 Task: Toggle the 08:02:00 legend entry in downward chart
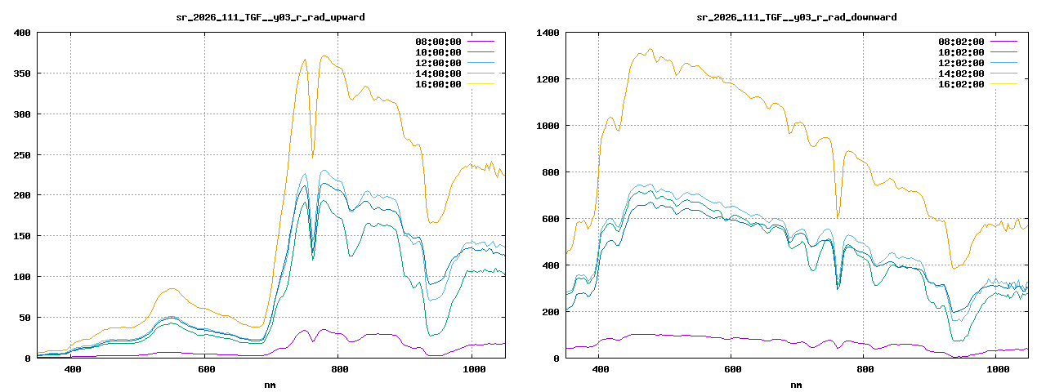coord(961,42)
